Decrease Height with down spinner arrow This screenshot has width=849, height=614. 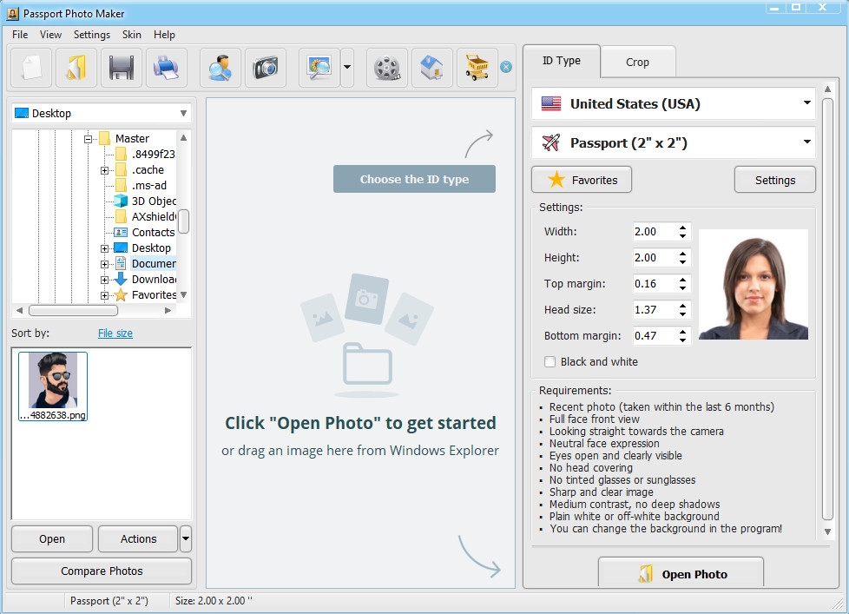pos(683,262)
